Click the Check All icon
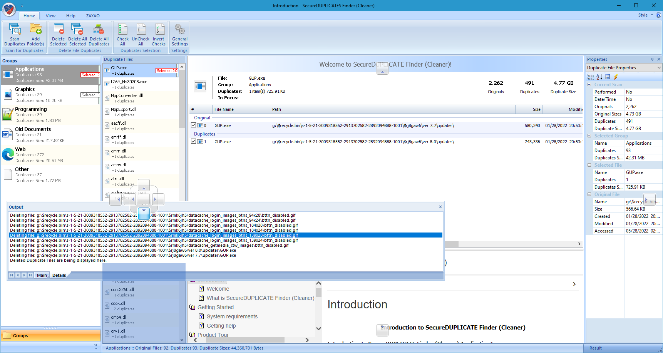Screen dimensions: 663x353 [x=122, y=29]
